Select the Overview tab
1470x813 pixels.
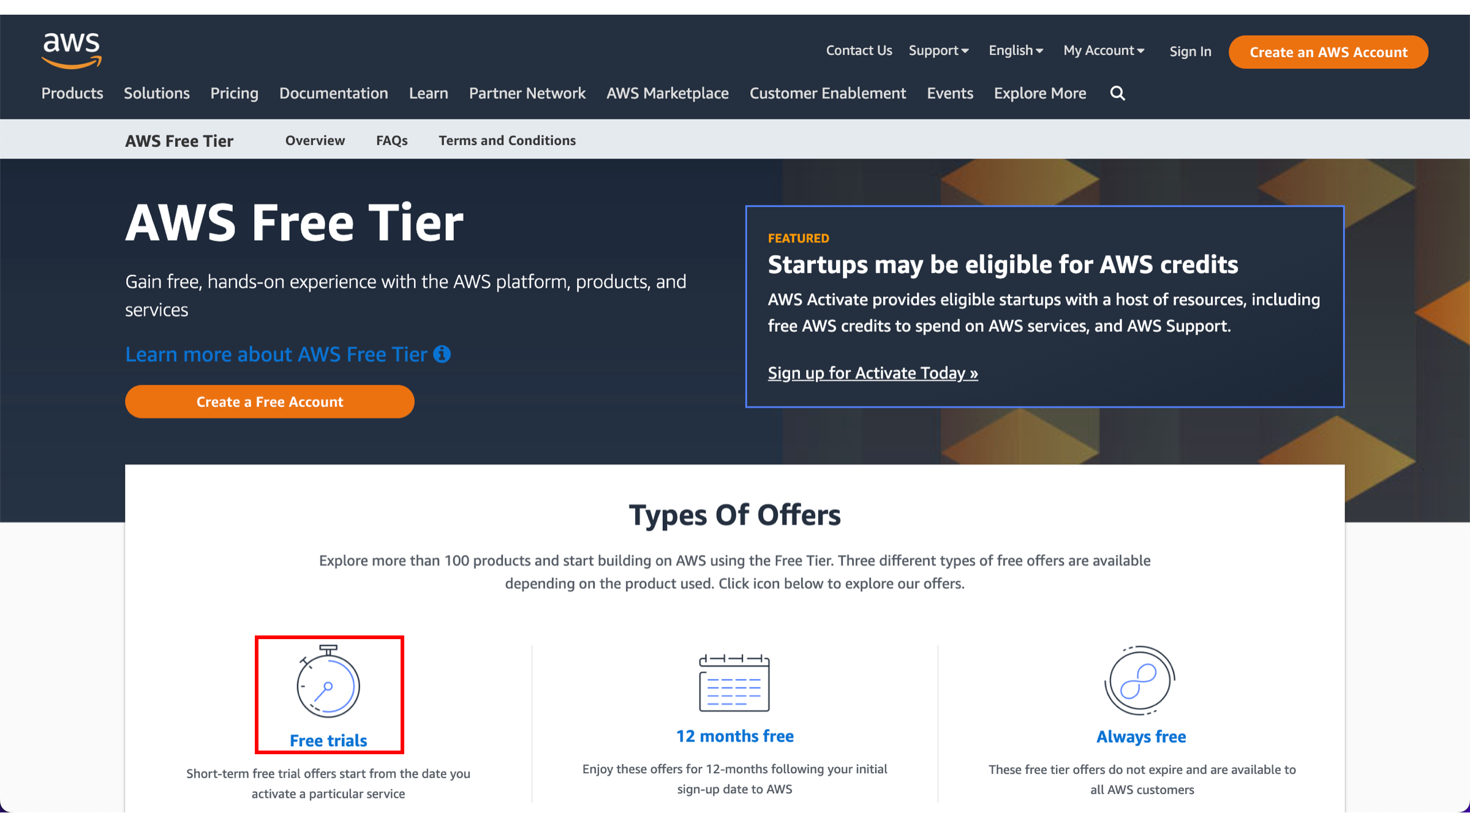(315, 140)
